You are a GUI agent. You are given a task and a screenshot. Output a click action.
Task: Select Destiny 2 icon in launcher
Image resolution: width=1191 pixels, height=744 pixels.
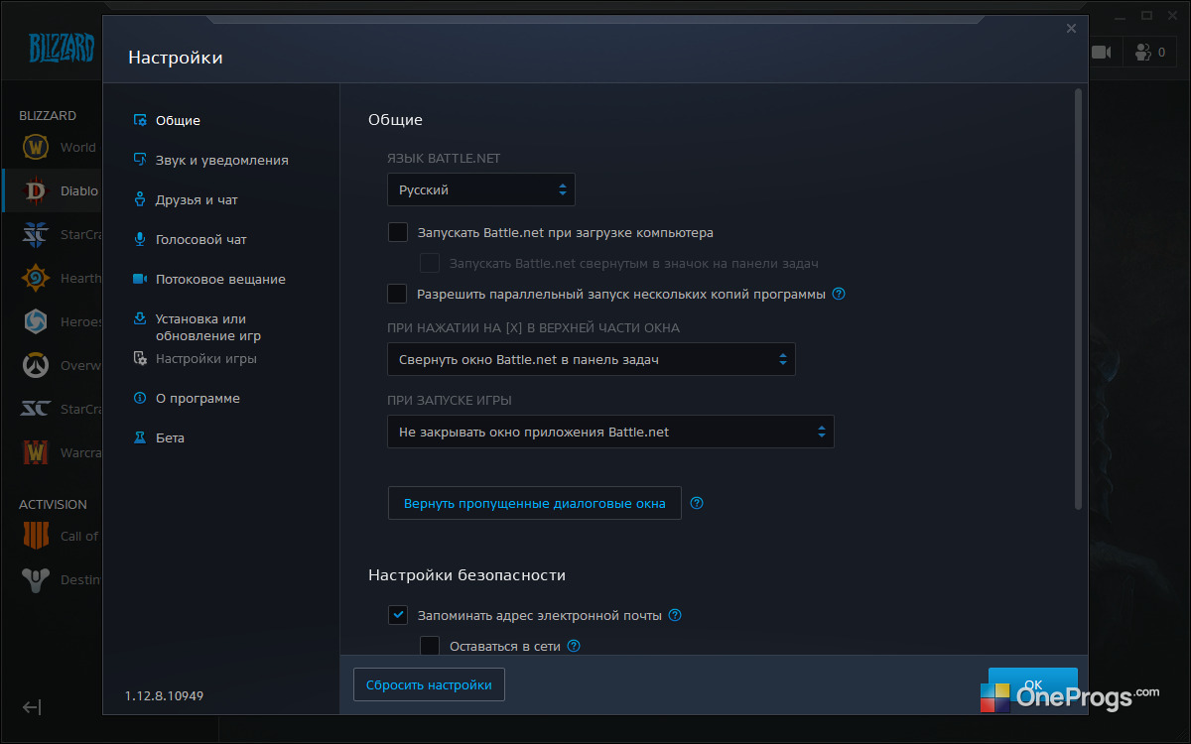tap(36, 579)
